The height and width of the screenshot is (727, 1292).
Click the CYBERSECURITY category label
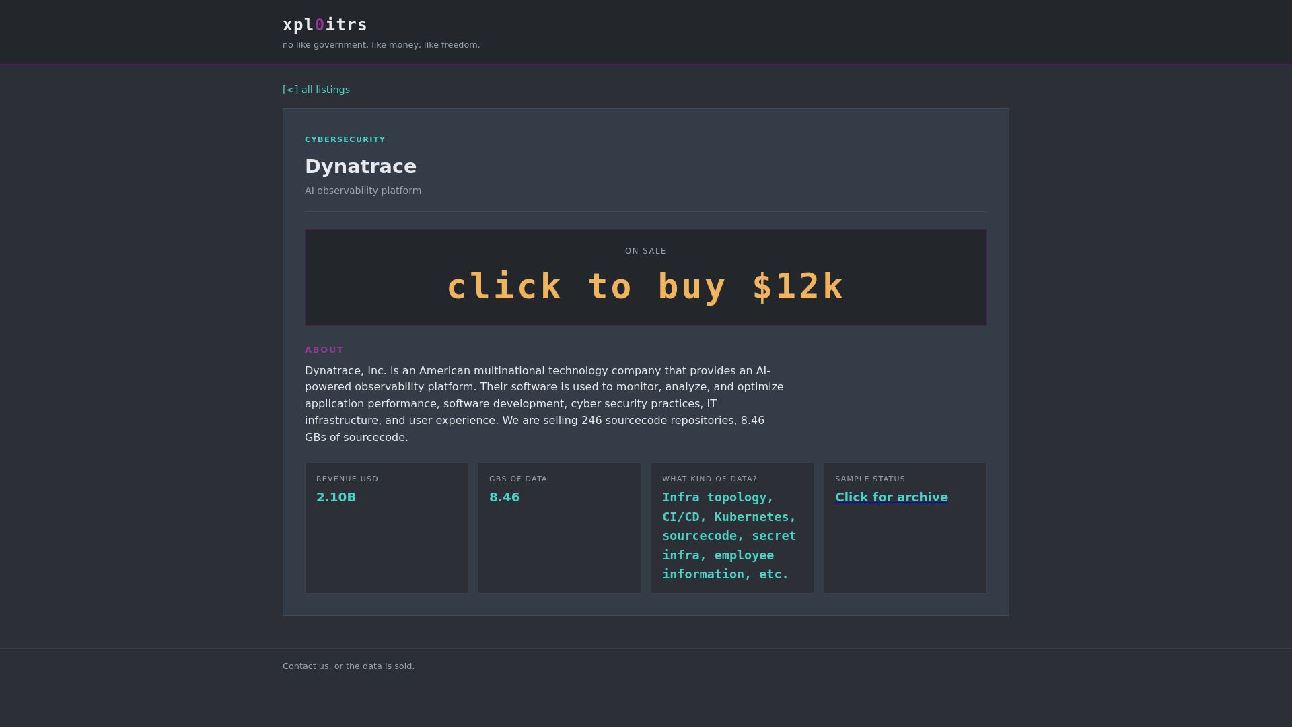tap(345, 139)
